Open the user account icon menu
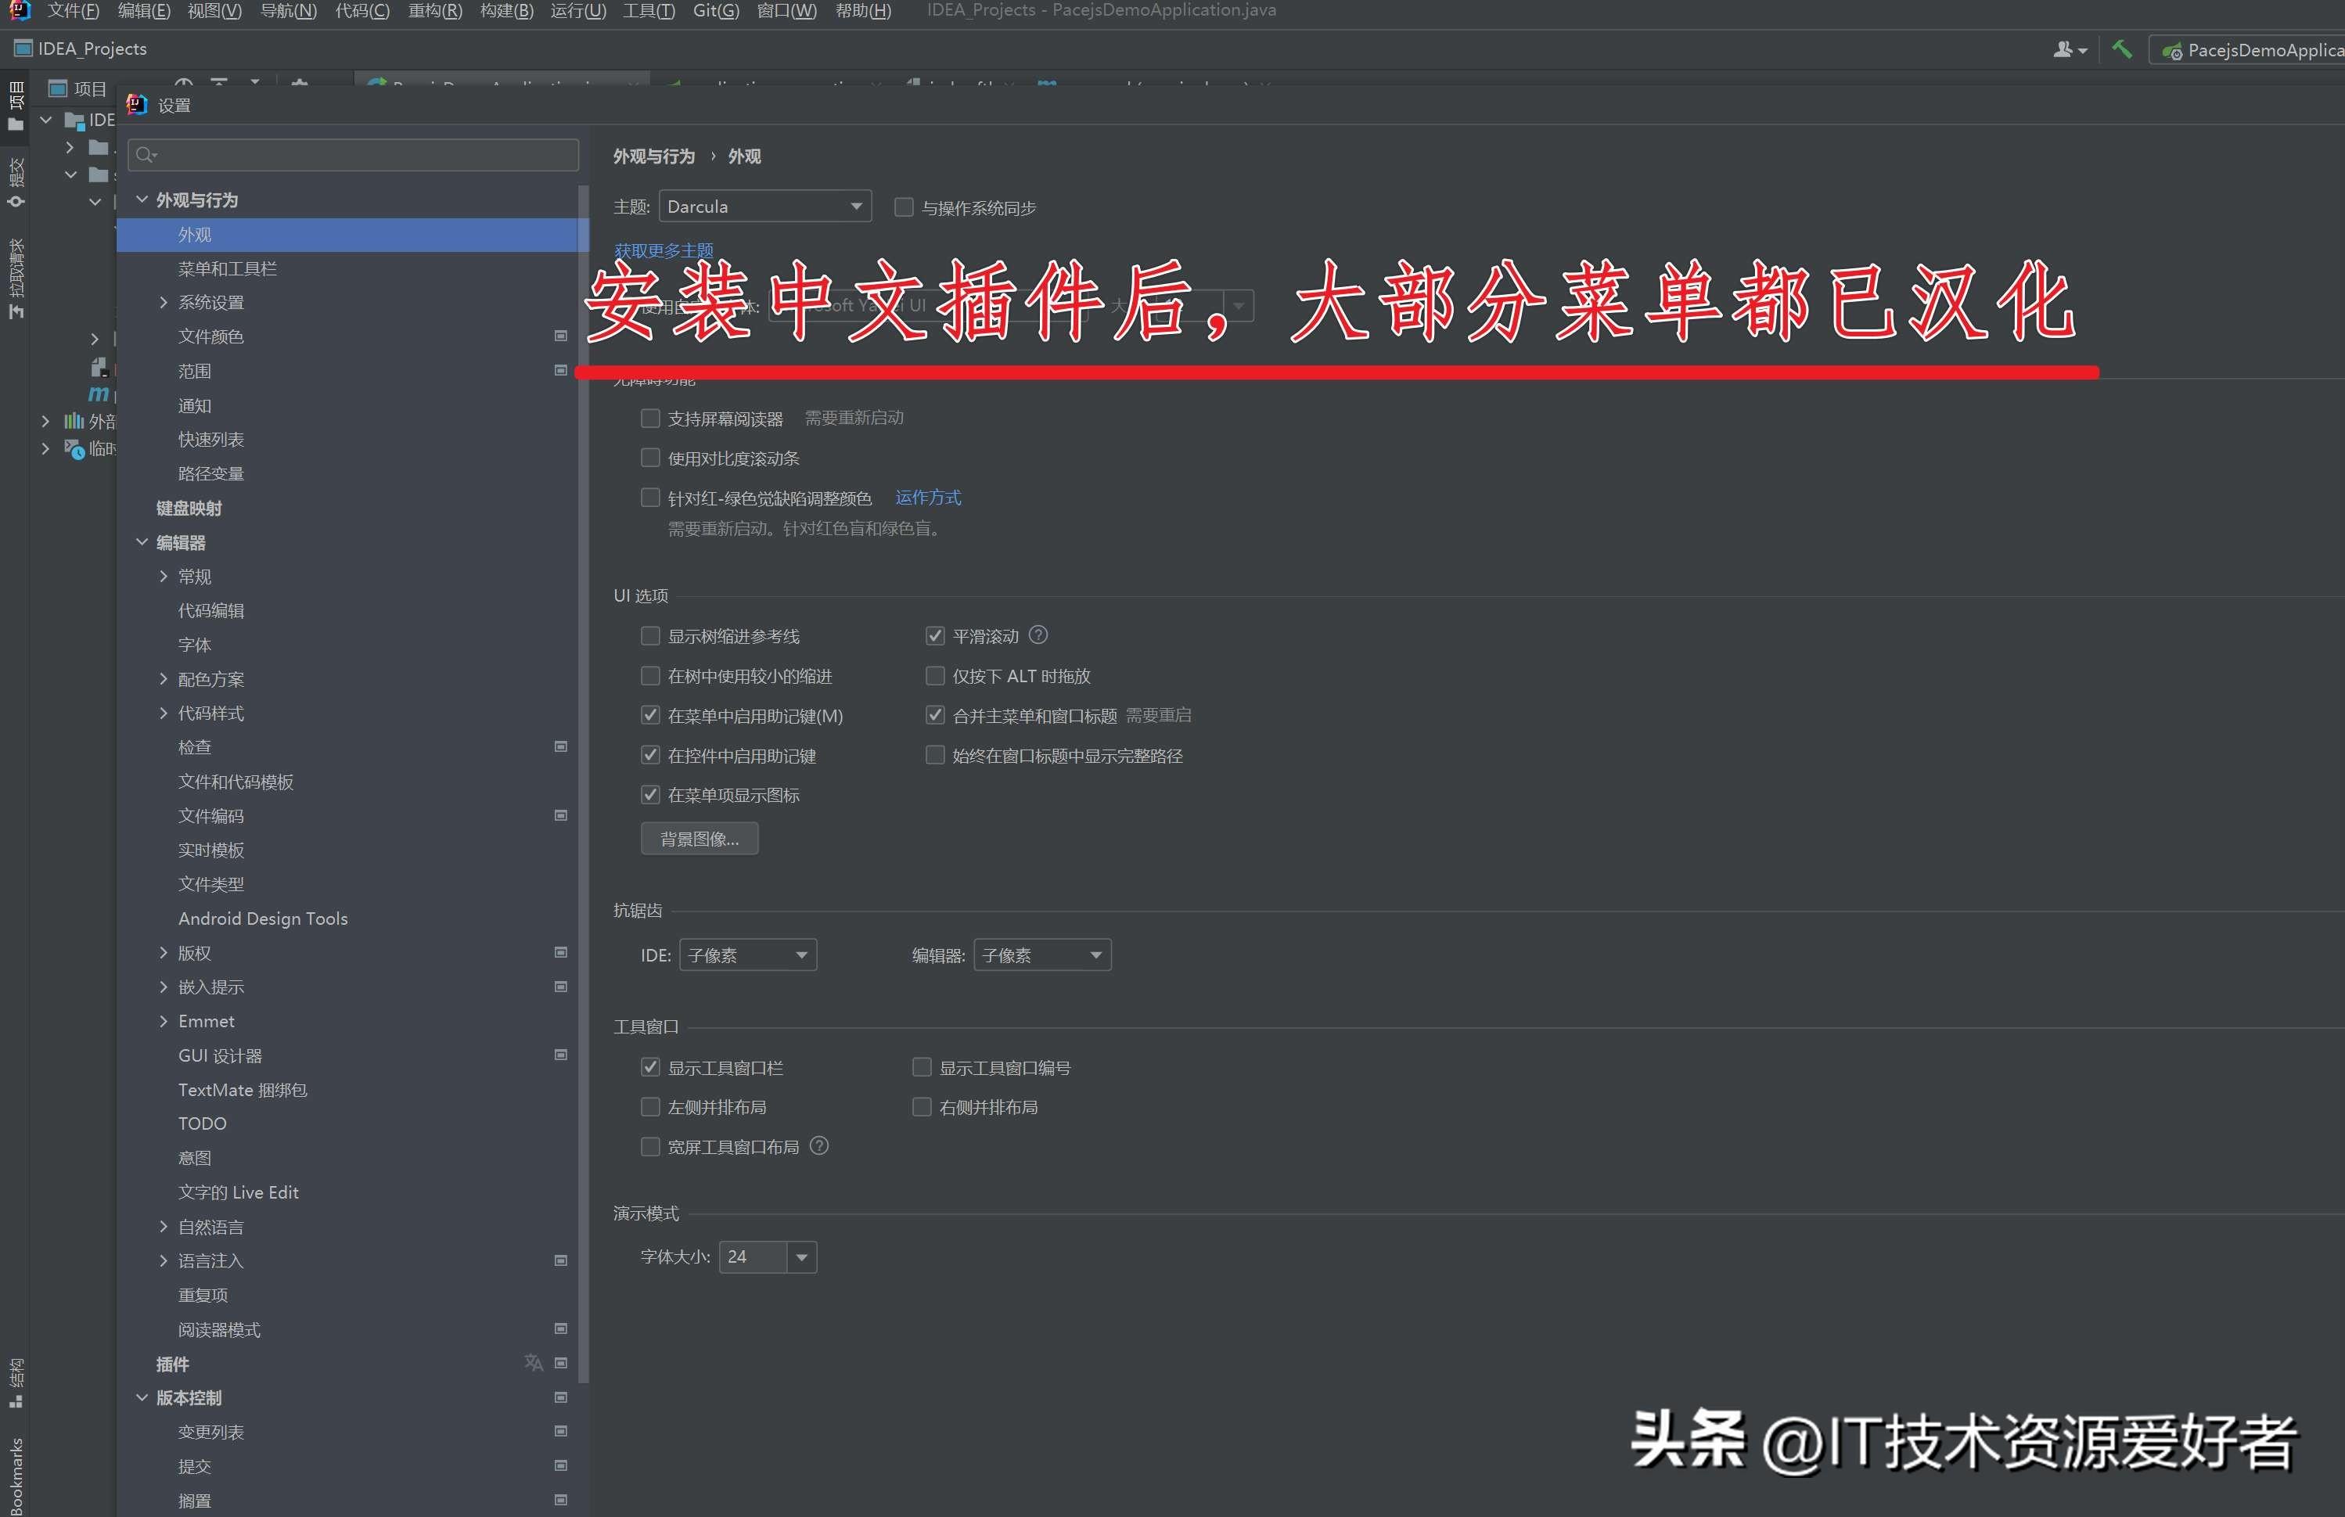The height and width of the screenshot is (1517, 2345). tap(2070, 49)
